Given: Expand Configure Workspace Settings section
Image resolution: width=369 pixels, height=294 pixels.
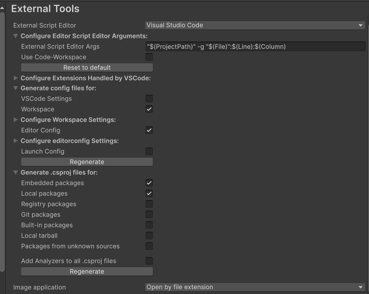Looking at the screenshot, I should pyautogui.click(x=16, y=120).
